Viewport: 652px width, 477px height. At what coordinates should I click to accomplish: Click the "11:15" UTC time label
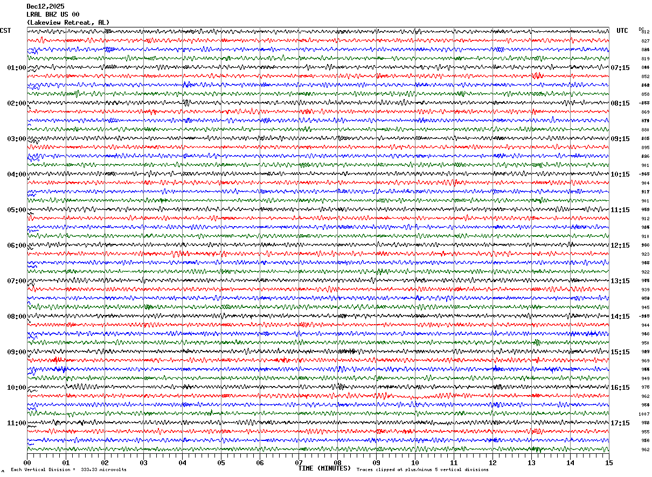[x=620, y=210]
